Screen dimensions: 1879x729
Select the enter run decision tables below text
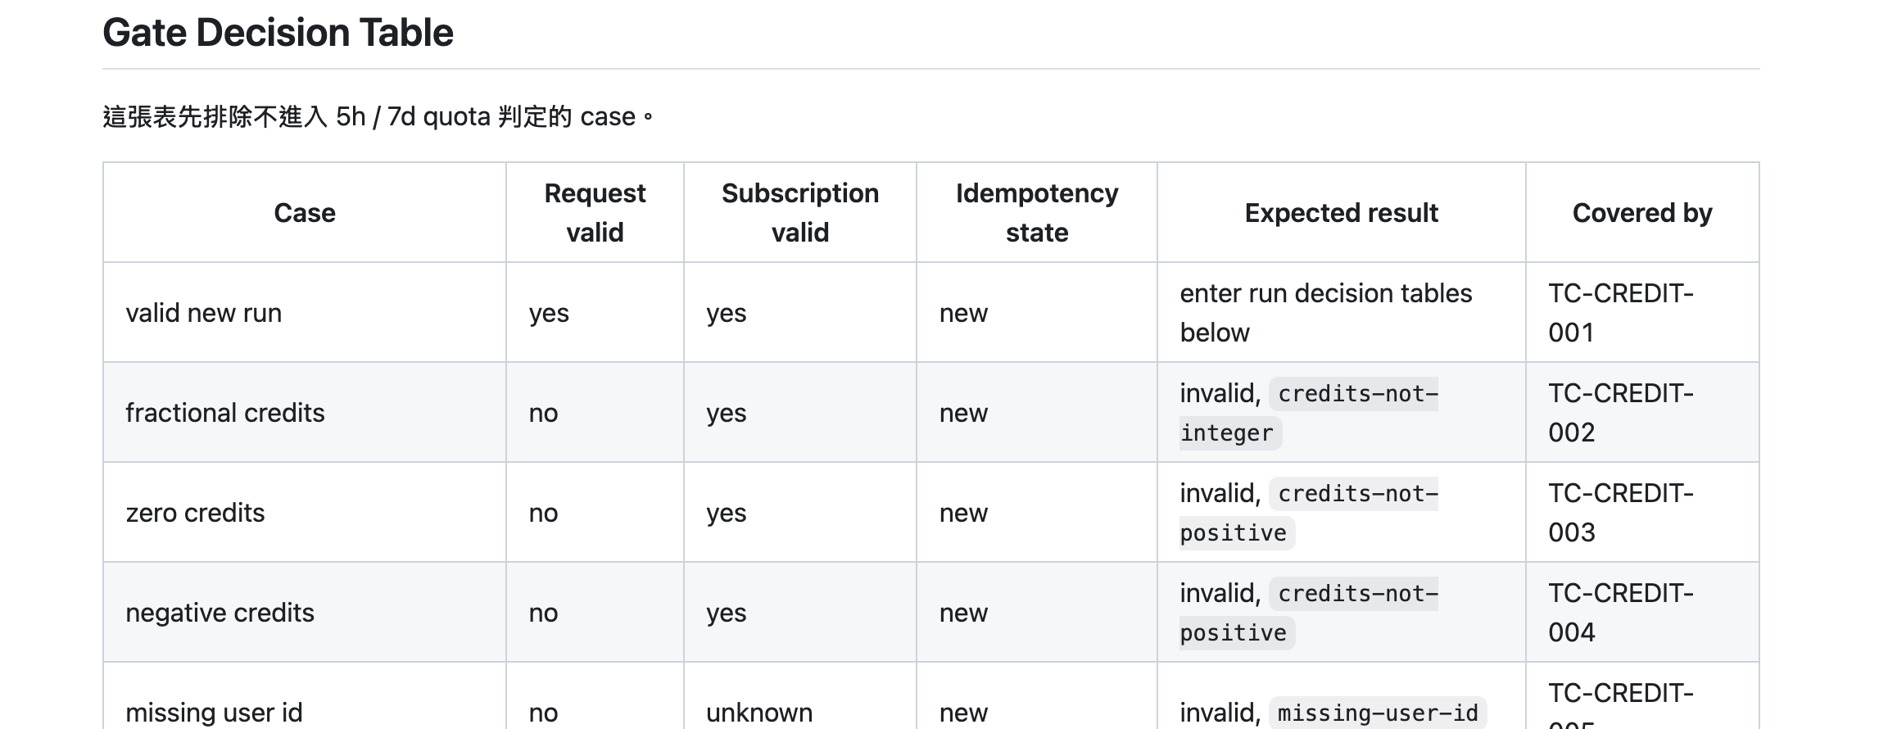pyautogui.click(x=1326, y=313)
